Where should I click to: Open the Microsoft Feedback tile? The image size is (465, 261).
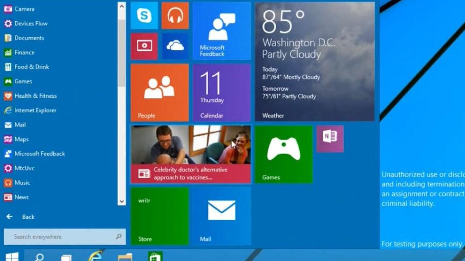[221, 30]
